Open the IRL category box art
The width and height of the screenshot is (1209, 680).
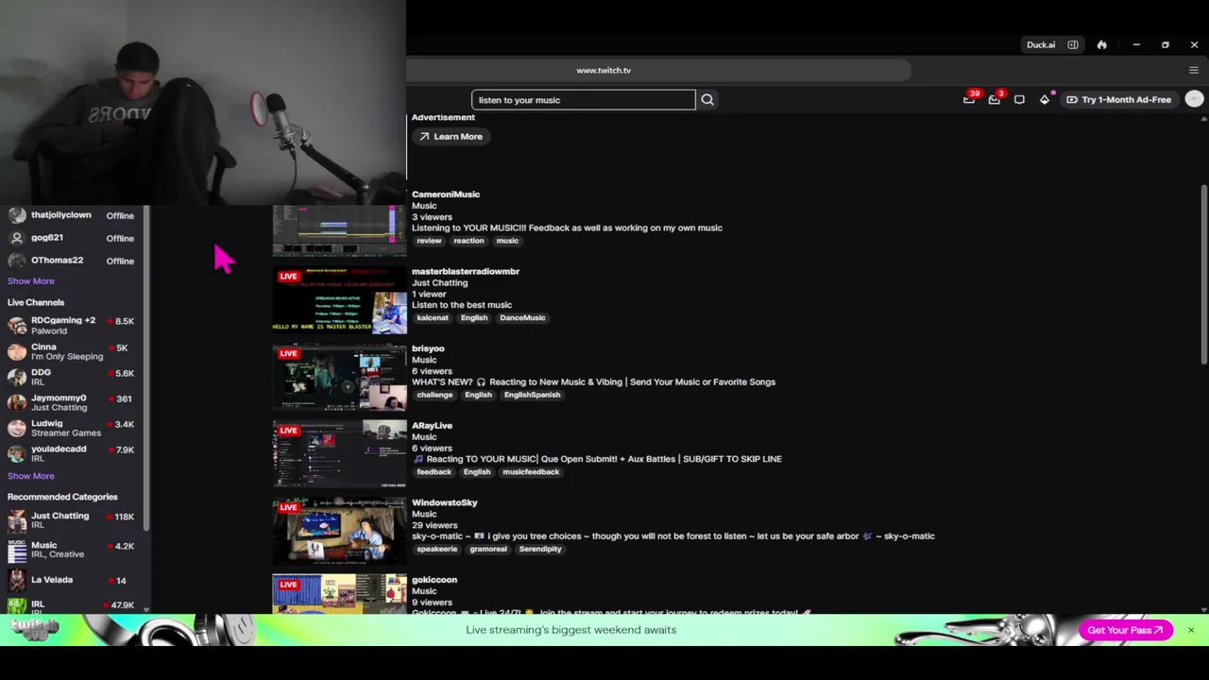pos(17,605)
